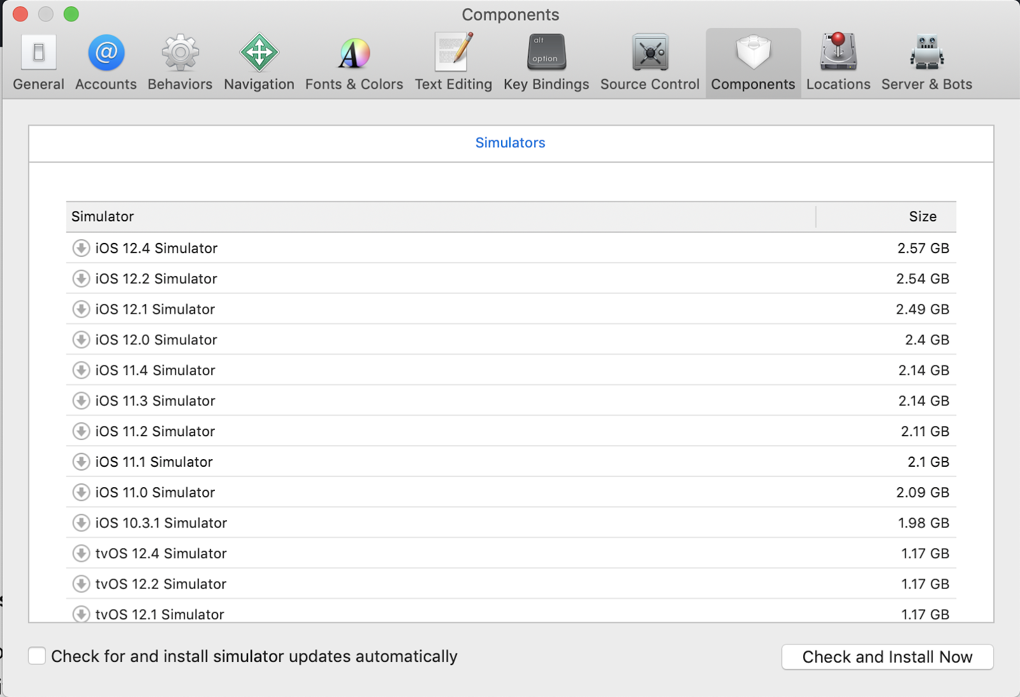Click the Automatically install updates label text
The image size is (1020, 697).
pos(254,656)
